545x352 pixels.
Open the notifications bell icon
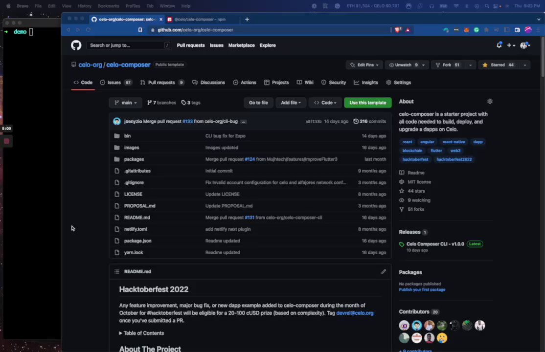[499, 45]
